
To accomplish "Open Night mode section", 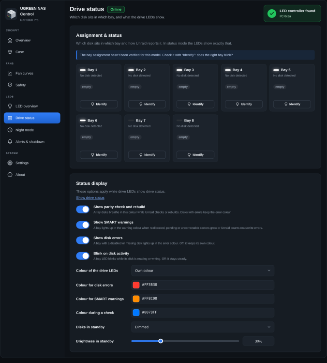I will (x=32, y=130).
